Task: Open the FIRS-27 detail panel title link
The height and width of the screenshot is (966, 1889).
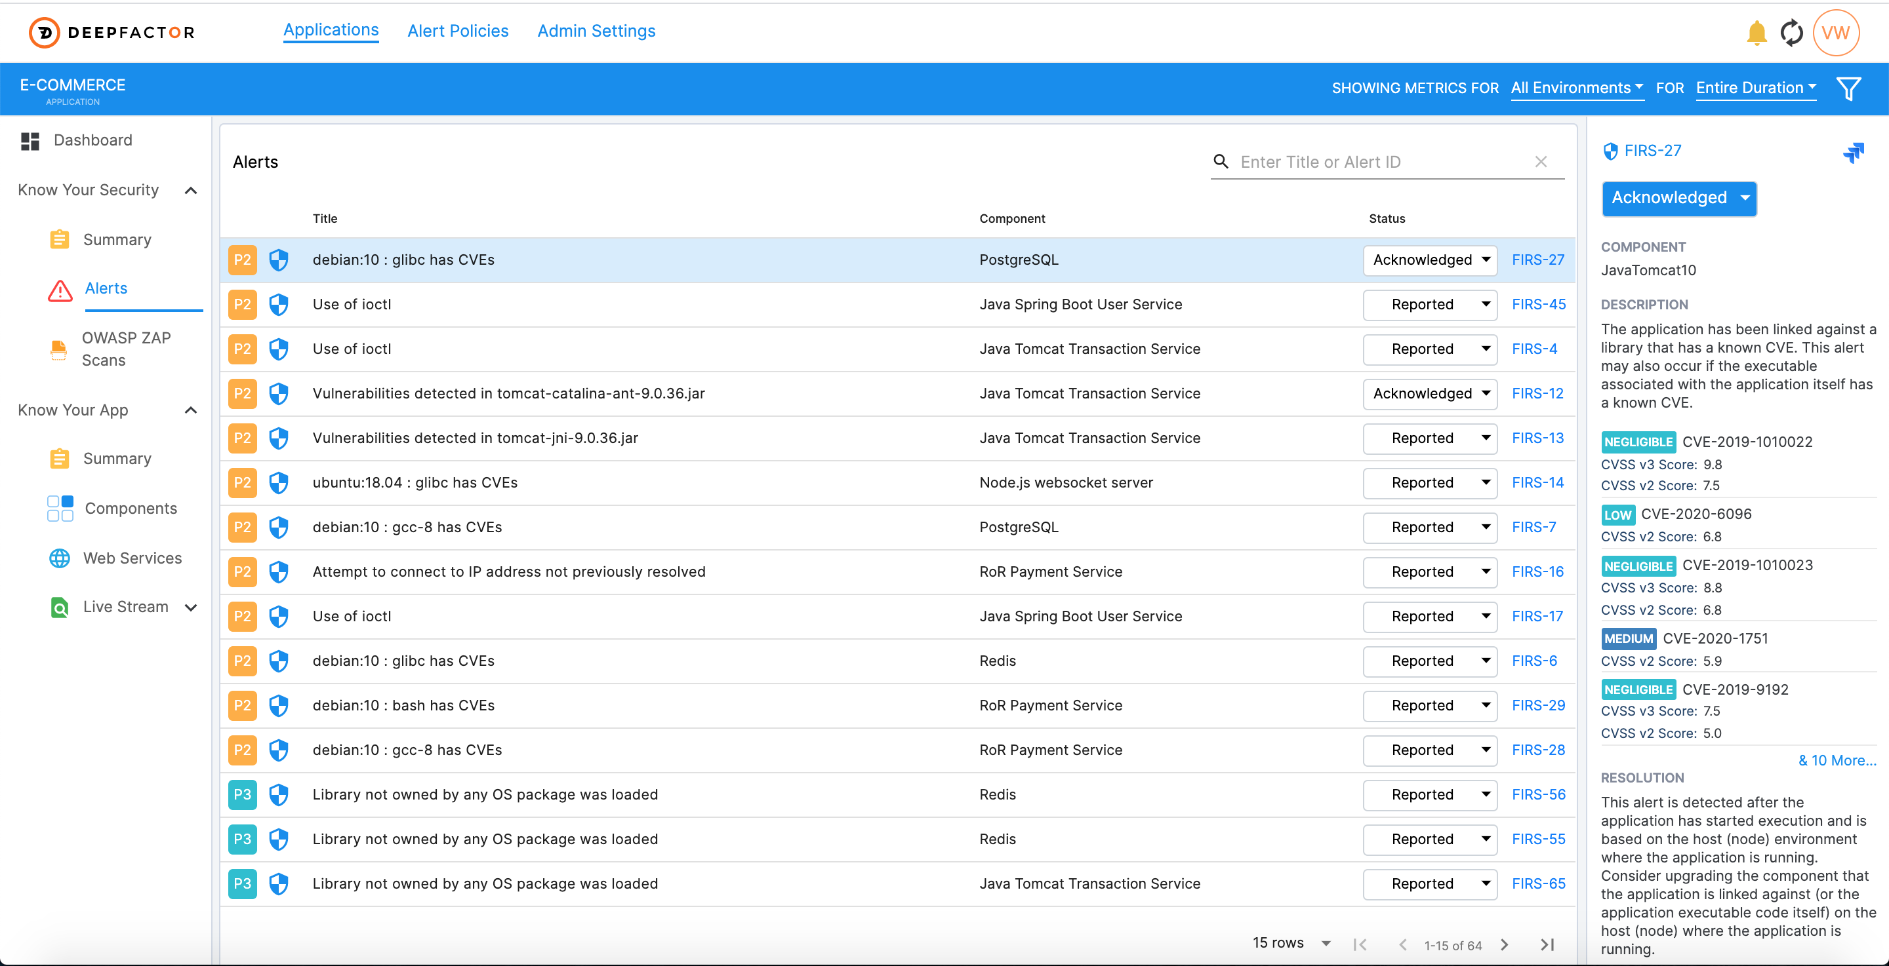Action: (1652, 151)
